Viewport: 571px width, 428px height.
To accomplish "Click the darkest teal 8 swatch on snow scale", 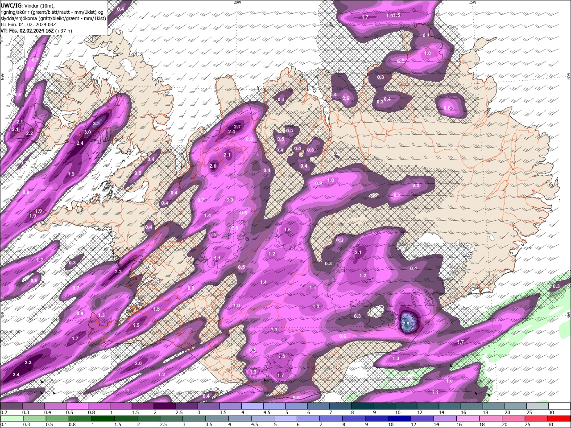I will [x=362, y=406].
